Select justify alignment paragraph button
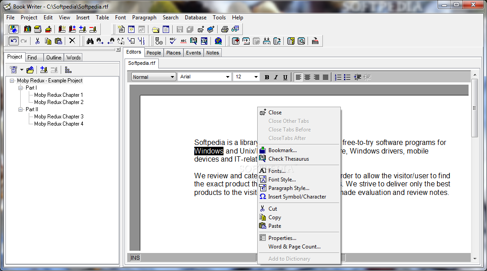The width and height of the screenshot is (487, 271). 325,77
